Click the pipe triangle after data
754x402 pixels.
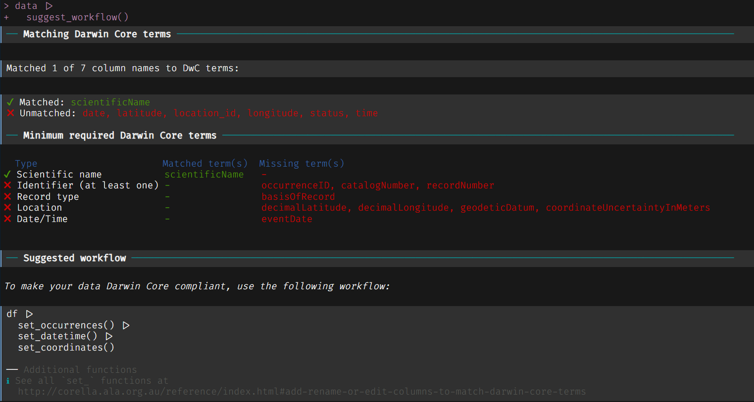pos(49,6)
